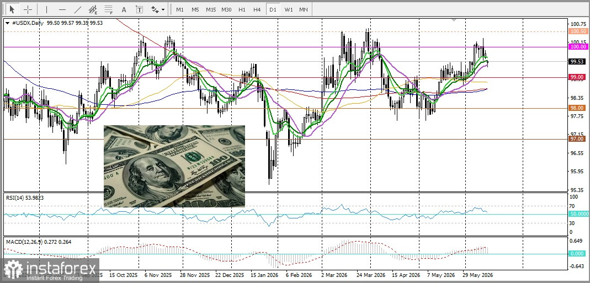Choose the vertical line drawing tool
590x283 pixels.
click(47, 9)
